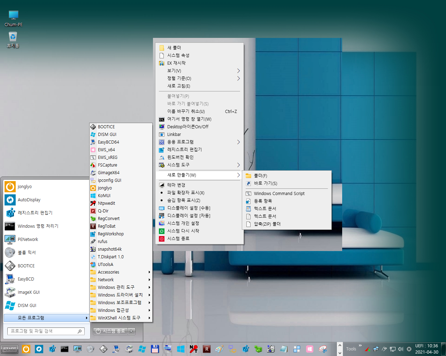Open AutoDisplay in the Start menu pinned list
446x356 pixels.
tap(47, 200)
